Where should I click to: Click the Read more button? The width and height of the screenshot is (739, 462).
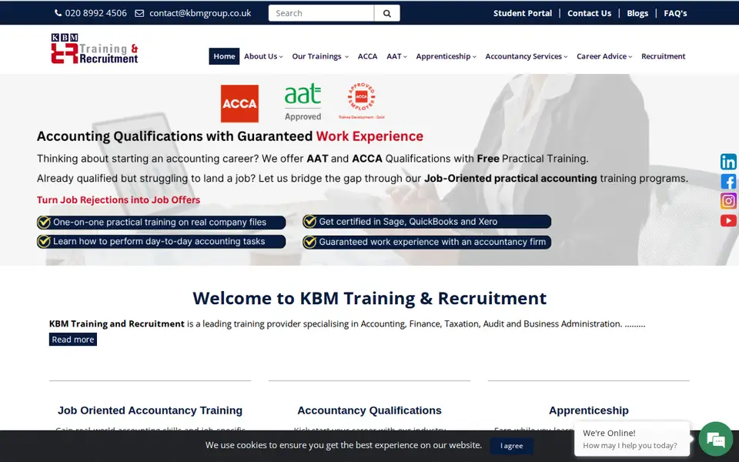coord(73,340)
